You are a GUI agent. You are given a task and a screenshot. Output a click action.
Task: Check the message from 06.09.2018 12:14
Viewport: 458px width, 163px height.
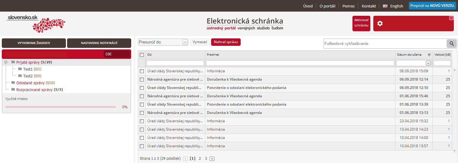142,79
